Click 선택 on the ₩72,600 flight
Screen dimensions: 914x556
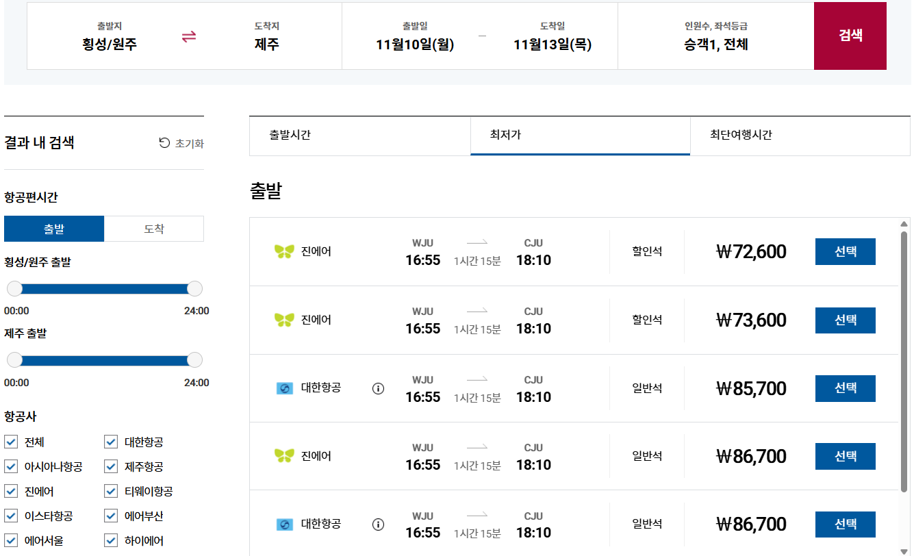845,251
